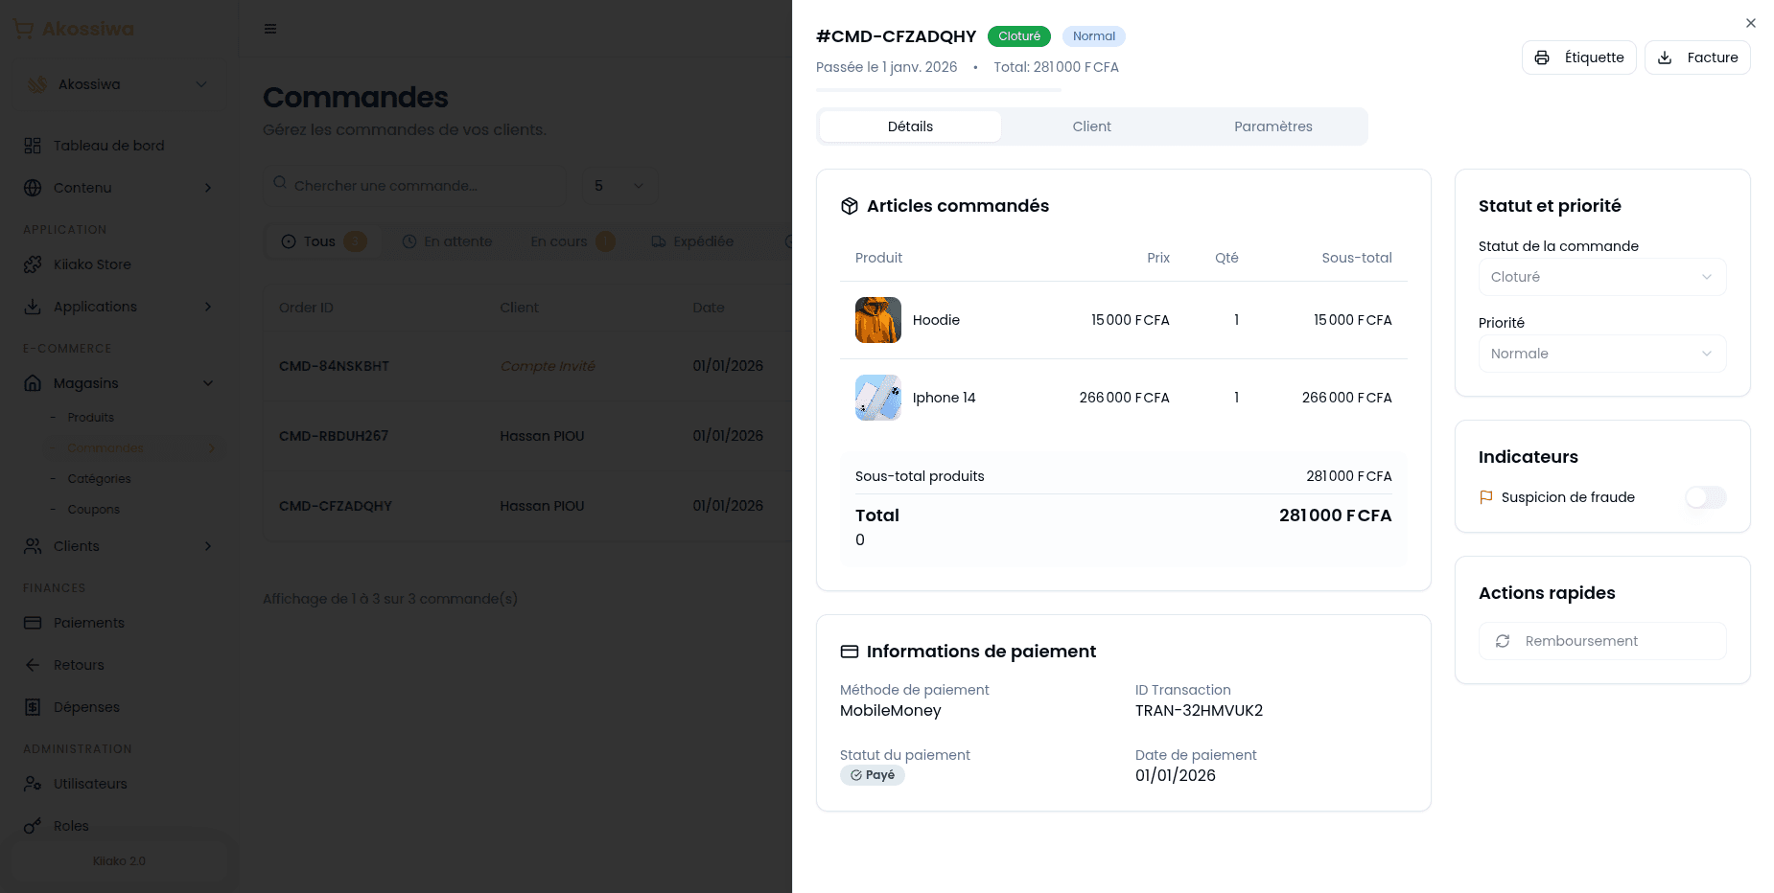The image size is (1774, 893).
Task: Click the clock icon on the En attente tab
Action: pyautogui.click(x=409, y=241)
